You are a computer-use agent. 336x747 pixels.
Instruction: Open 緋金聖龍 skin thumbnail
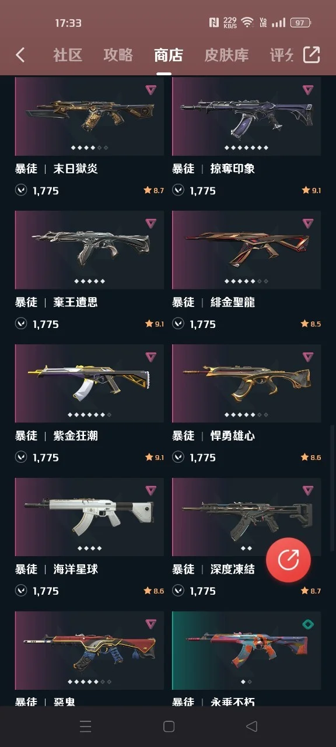tap(246, 250)
